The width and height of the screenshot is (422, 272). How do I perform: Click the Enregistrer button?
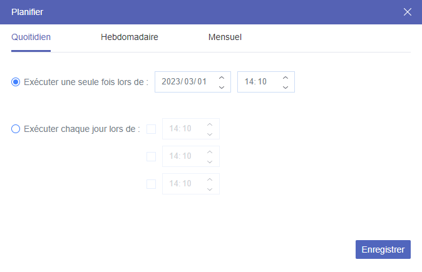[383, 249]
